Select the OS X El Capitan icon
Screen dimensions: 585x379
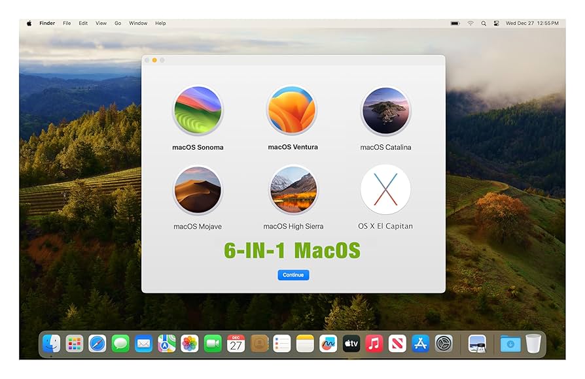386,189
